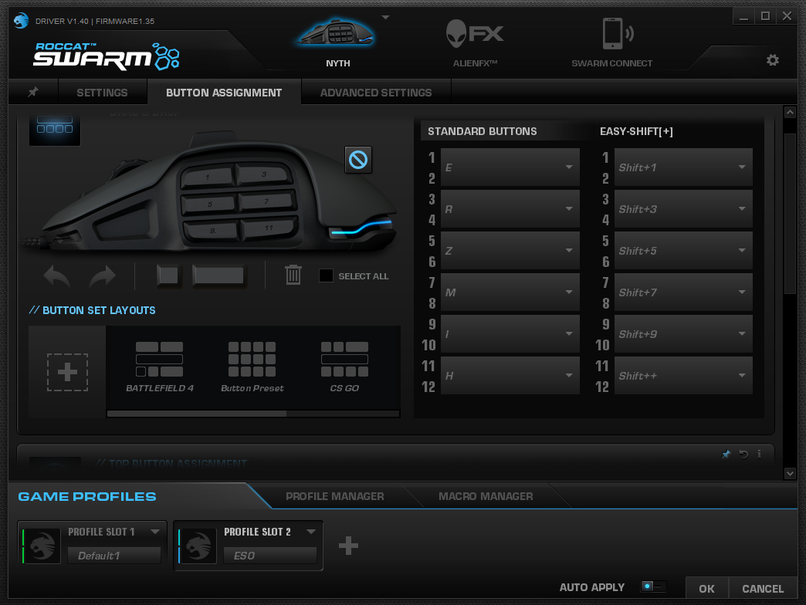Click the Roccat logo in title bar

pos(22,21)
